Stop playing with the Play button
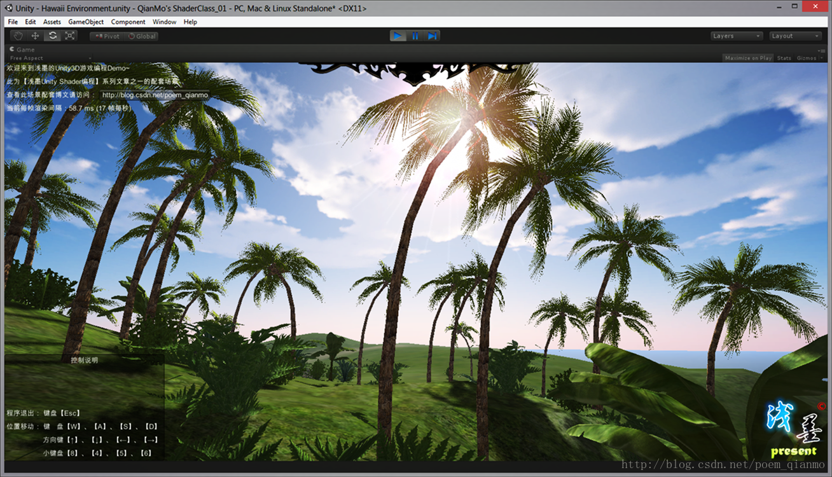This screenshot has height=477, width=832. click(x=398, y=36)
